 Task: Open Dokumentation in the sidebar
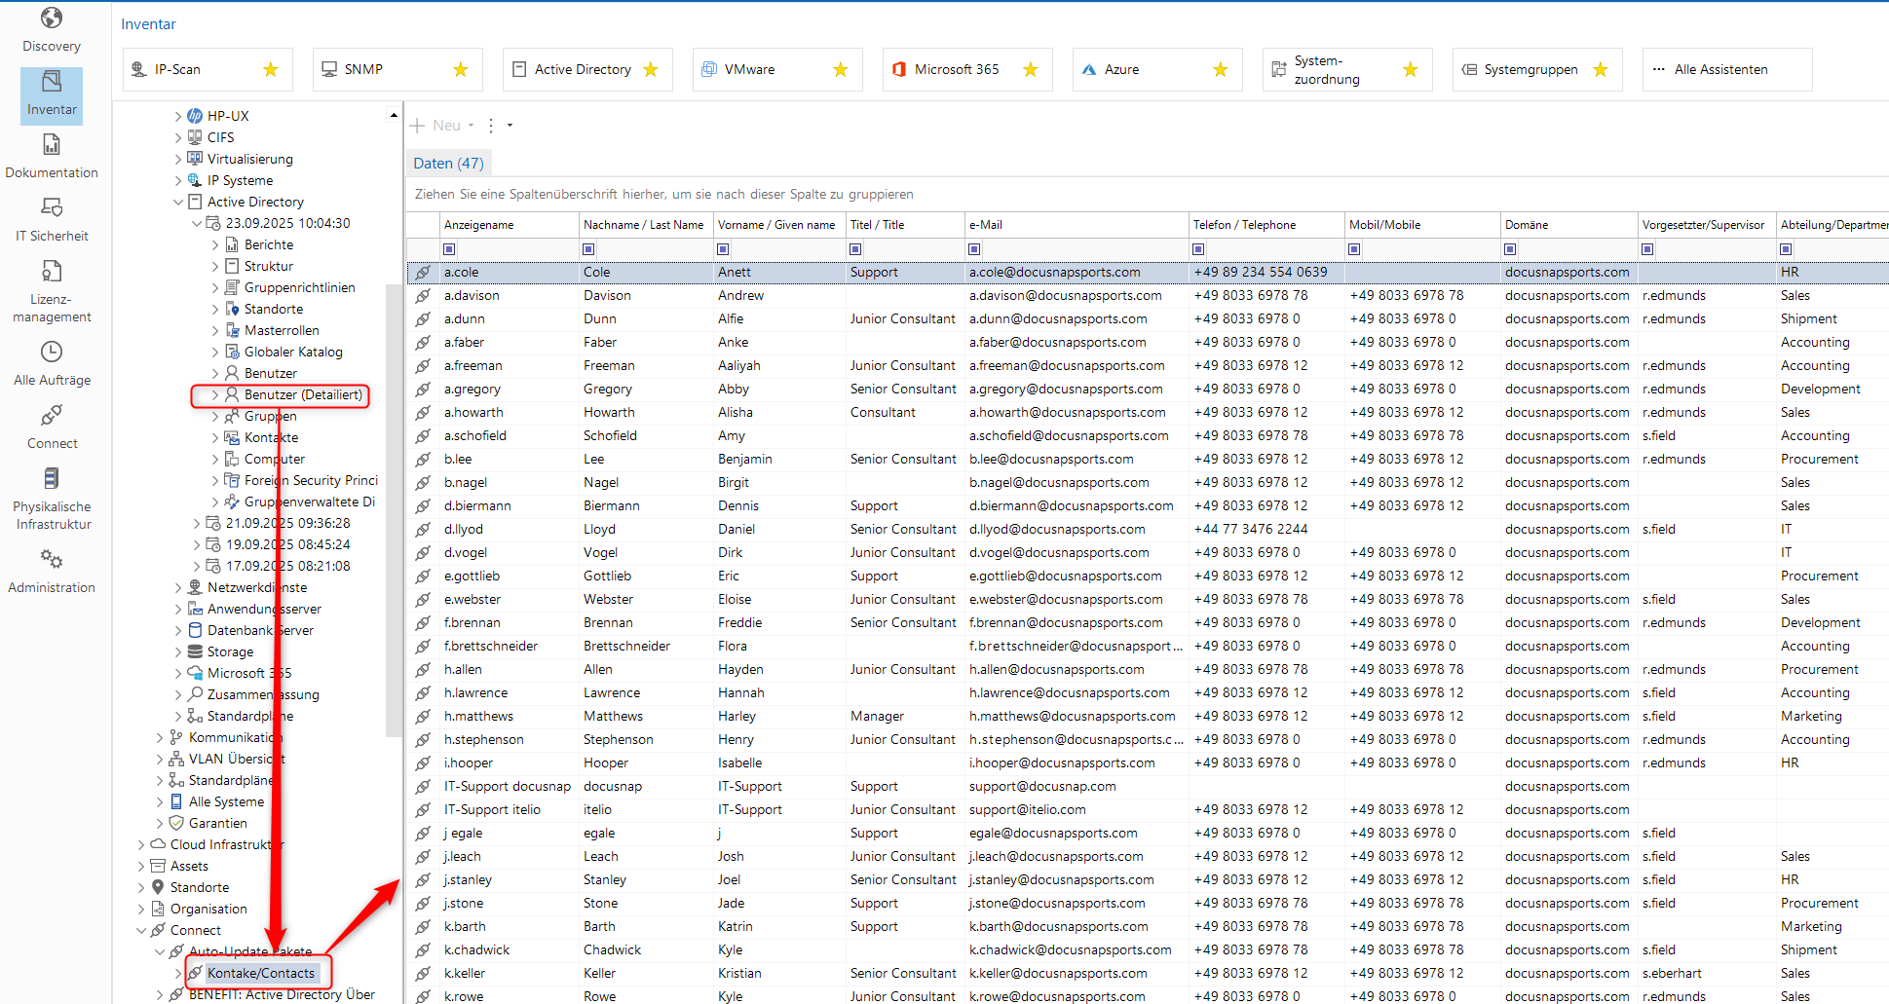pos(52,157)
